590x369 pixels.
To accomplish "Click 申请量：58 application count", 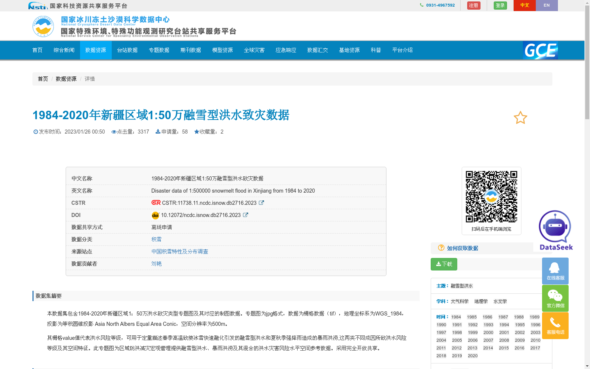I will click(x=172, y=132).
